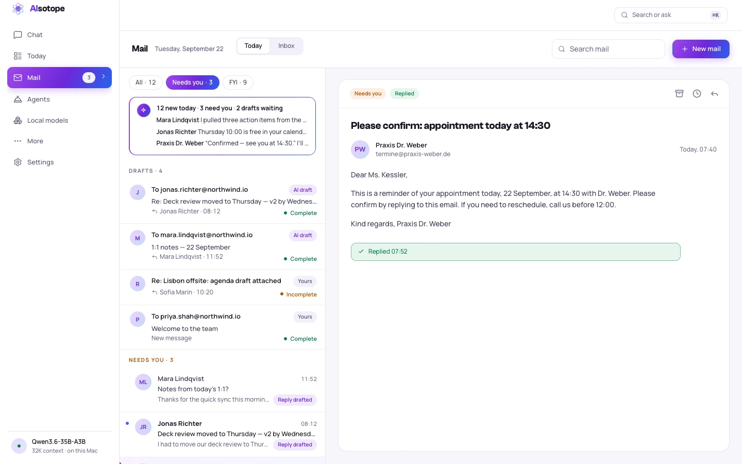The width and height of the screenshot is (742, 464).
Task: Open the Qwen3.6-35B-A3B model selector
Action: (59, 446)
